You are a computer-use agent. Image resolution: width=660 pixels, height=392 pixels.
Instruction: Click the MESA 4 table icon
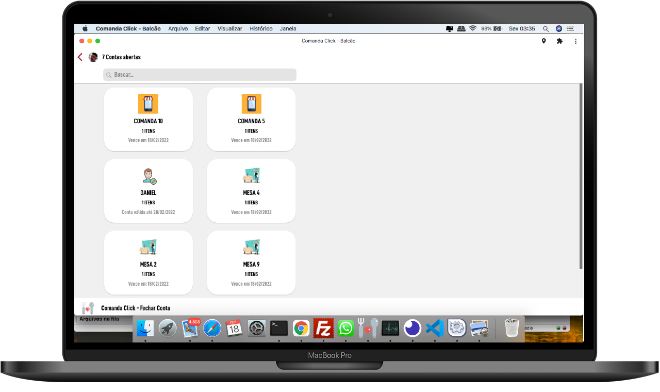251,176
